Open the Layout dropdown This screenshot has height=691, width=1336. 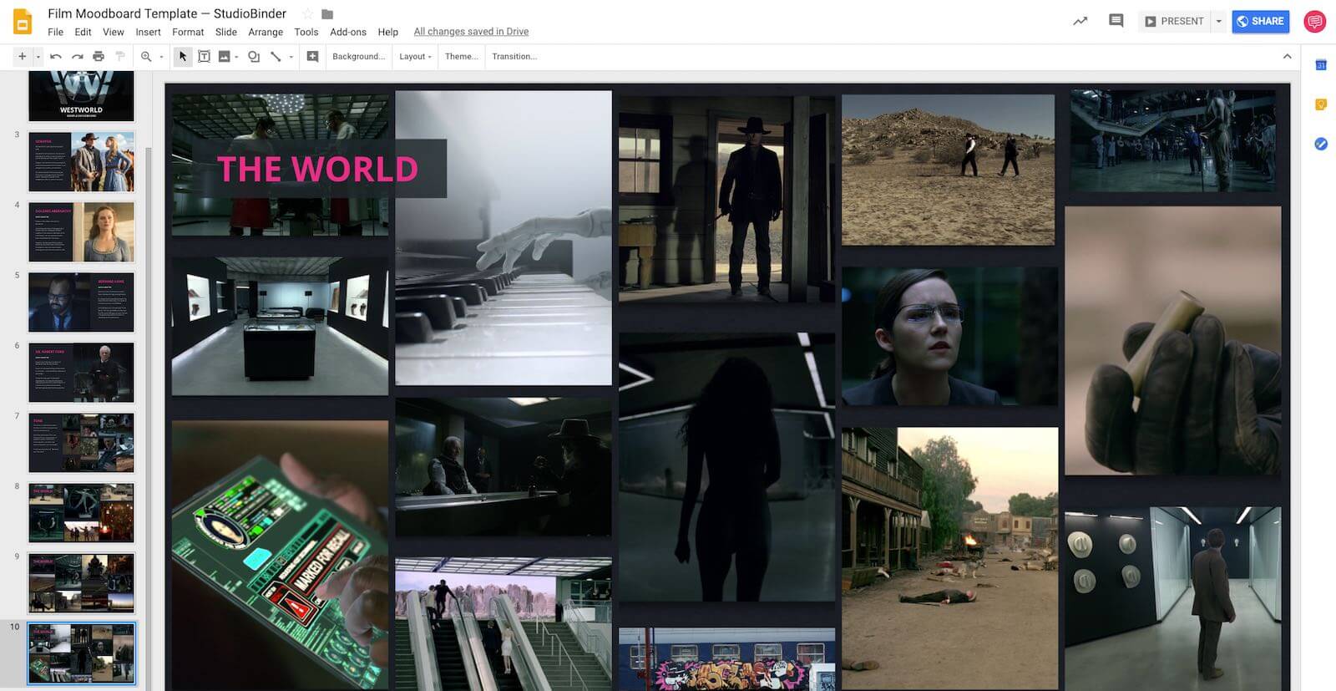[415, 56]
